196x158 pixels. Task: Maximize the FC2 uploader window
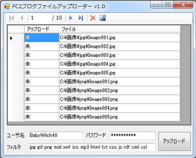[x=167, y=5]
